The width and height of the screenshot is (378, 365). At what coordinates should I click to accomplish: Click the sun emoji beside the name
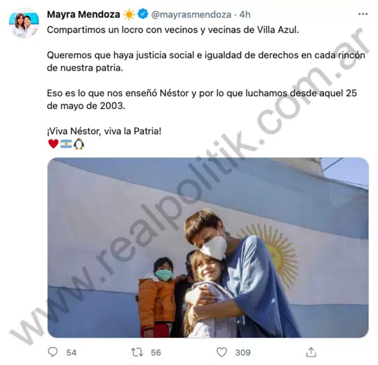[129, 14]
